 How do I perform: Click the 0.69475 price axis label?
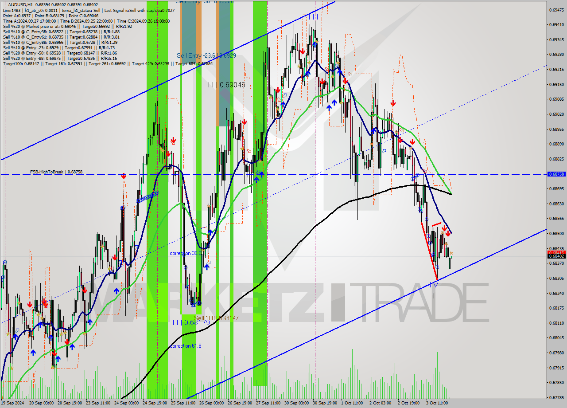(557, 10)
